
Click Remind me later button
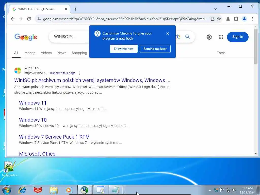pos(155,49)
